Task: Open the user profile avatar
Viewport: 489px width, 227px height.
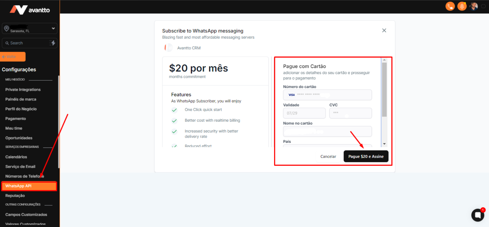Action: 474,6
